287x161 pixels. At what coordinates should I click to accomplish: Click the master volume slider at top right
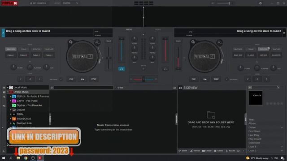click(223, 3)
